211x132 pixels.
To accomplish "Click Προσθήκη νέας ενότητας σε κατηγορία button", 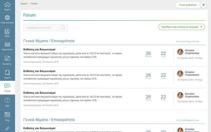I will 181,27.
